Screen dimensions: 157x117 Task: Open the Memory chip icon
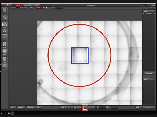pyautogui.click(x=5, y=52)
